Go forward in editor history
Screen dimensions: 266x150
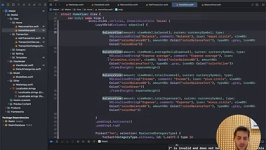point(59,5)
